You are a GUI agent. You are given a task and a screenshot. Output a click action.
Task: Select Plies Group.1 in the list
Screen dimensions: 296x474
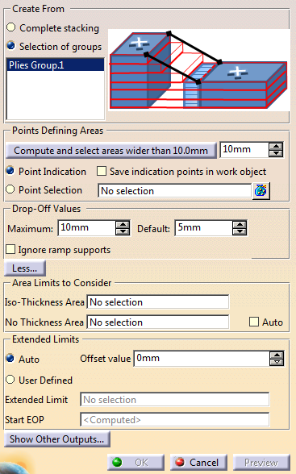56,65
